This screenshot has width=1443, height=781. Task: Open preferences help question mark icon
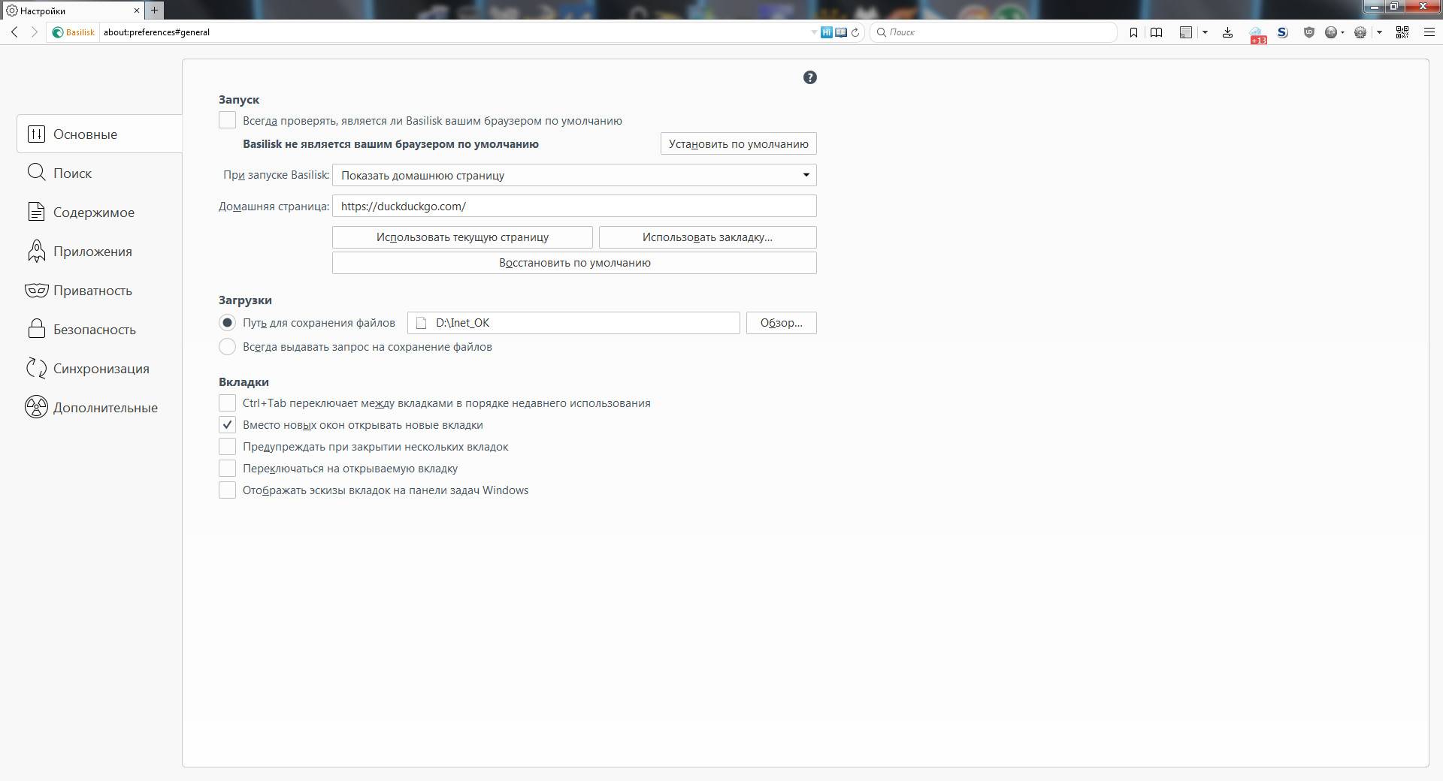[x=809, y=77]
